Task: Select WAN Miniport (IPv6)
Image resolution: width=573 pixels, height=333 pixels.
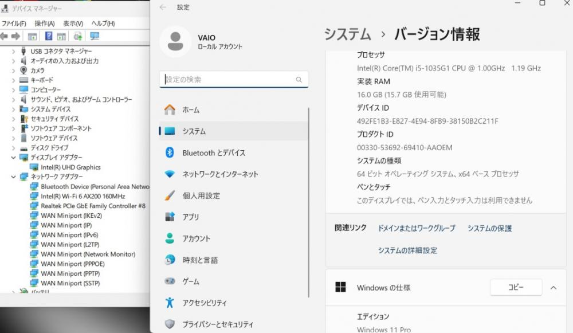Action: tap(69, 235)
